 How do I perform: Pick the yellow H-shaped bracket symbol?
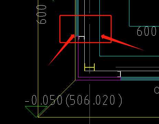coord(89,67)
